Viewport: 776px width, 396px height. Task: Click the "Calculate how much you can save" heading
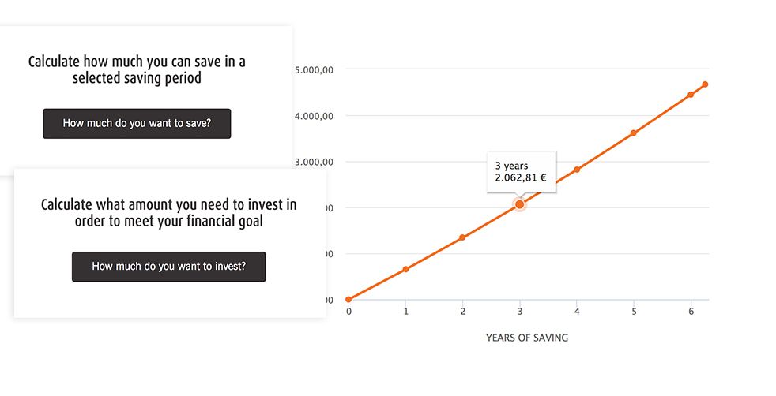click(137, 69)
